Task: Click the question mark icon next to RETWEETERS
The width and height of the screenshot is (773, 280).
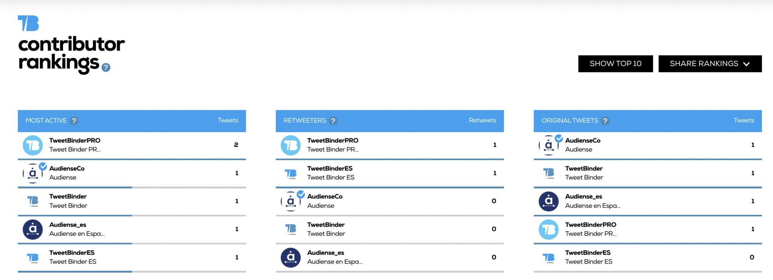Action: tap(333, 121)
